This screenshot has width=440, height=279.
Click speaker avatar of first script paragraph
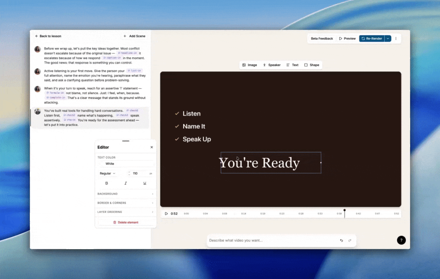37,49
